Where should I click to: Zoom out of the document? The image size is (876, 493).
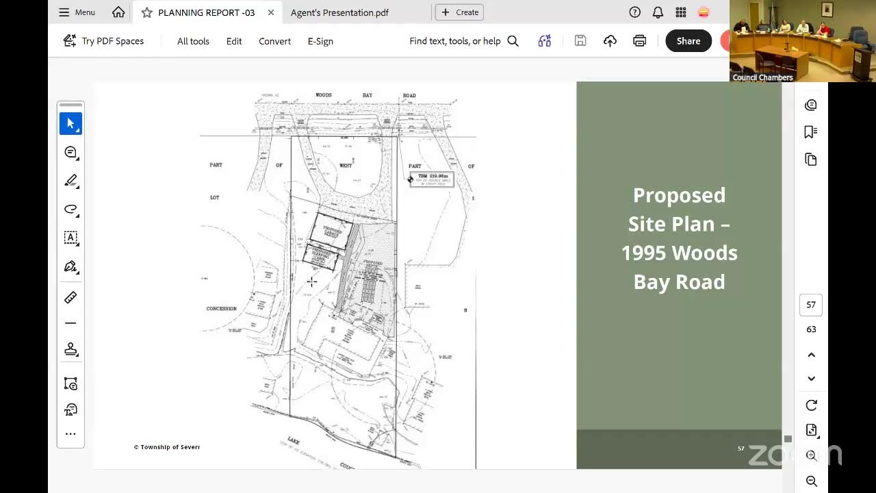(x=811, y=481)
